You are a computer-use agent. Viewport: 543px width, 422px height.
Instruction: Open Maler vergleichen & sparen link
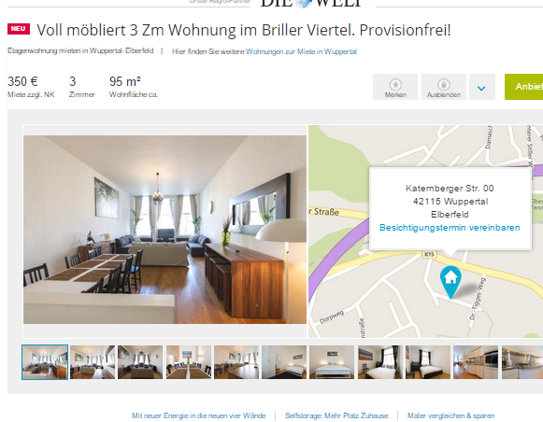[x=450, y=415]
